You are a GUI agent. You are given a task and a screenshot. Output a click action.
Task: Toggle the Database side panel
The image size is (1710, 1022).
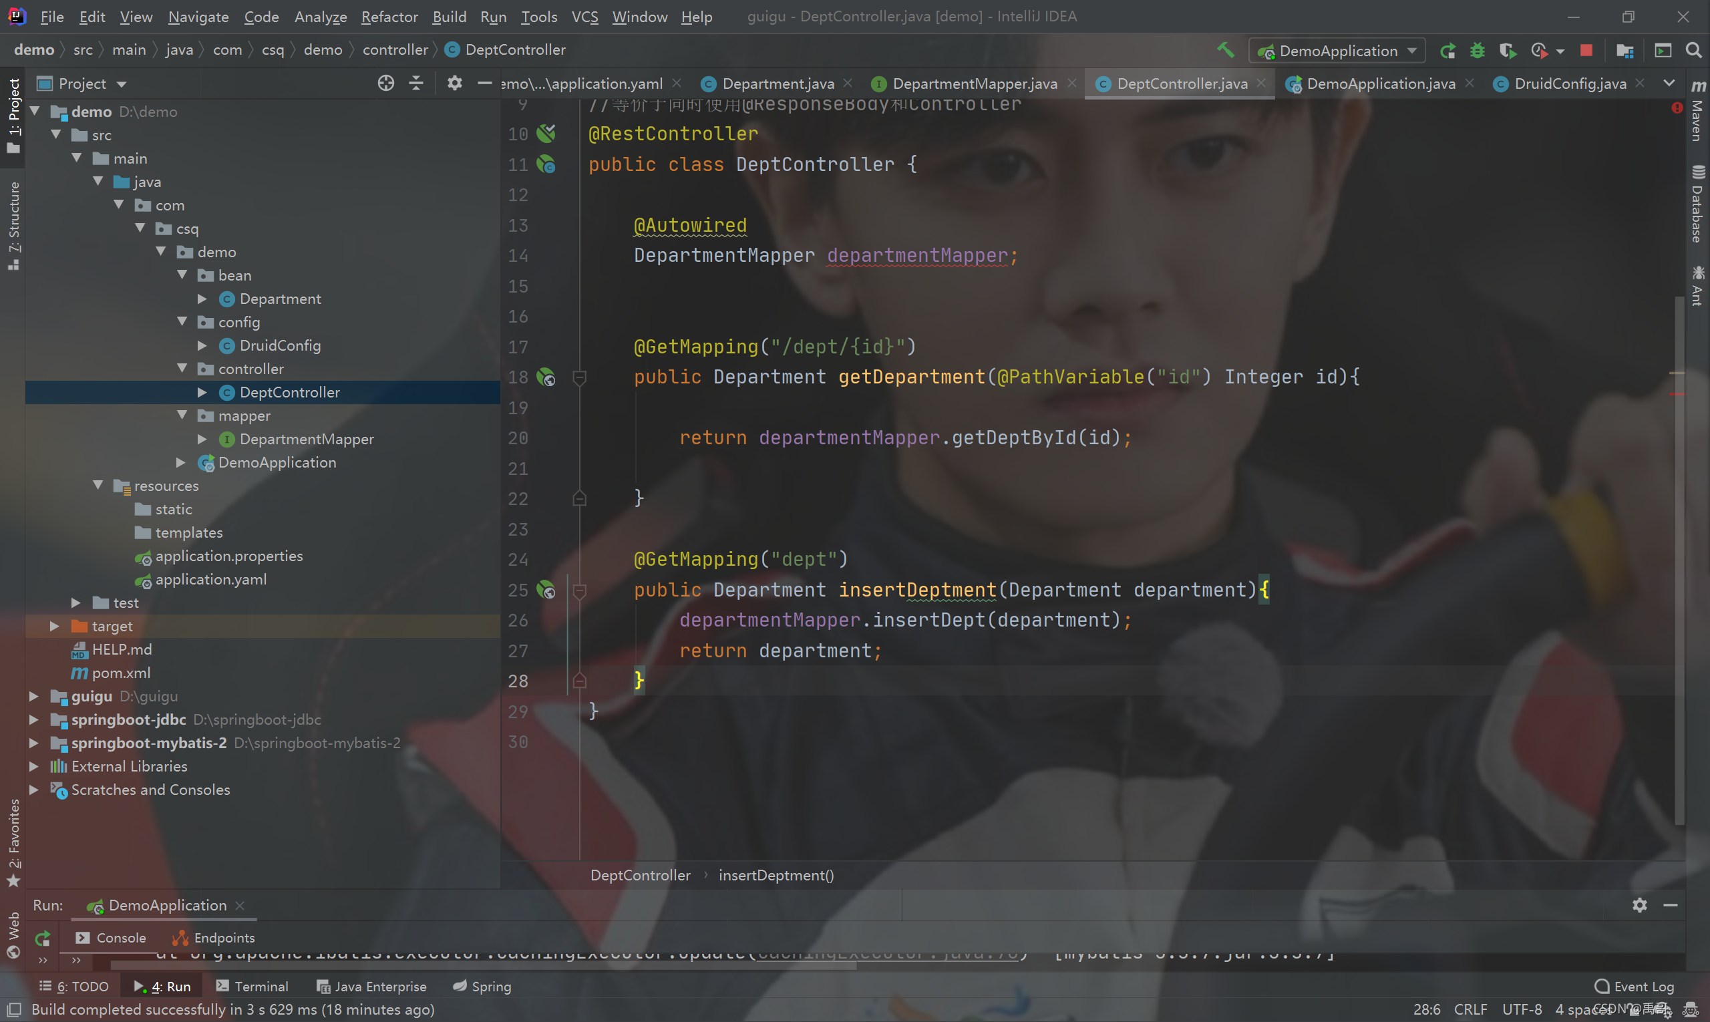click(x=1697, y=204)
